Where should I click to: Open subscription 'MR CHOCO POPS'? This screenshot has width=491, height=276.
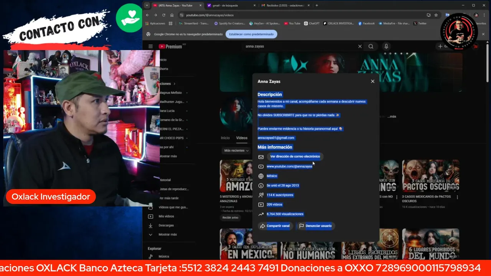pyautogui.click(x=171, y=138)
